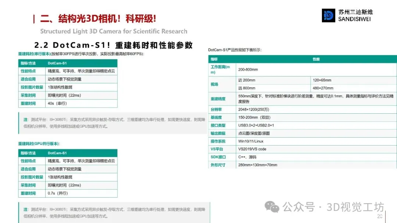Click the row label '外形尺寸'
397x223 pixels.
pyautogui.click(x=218, y=165)
